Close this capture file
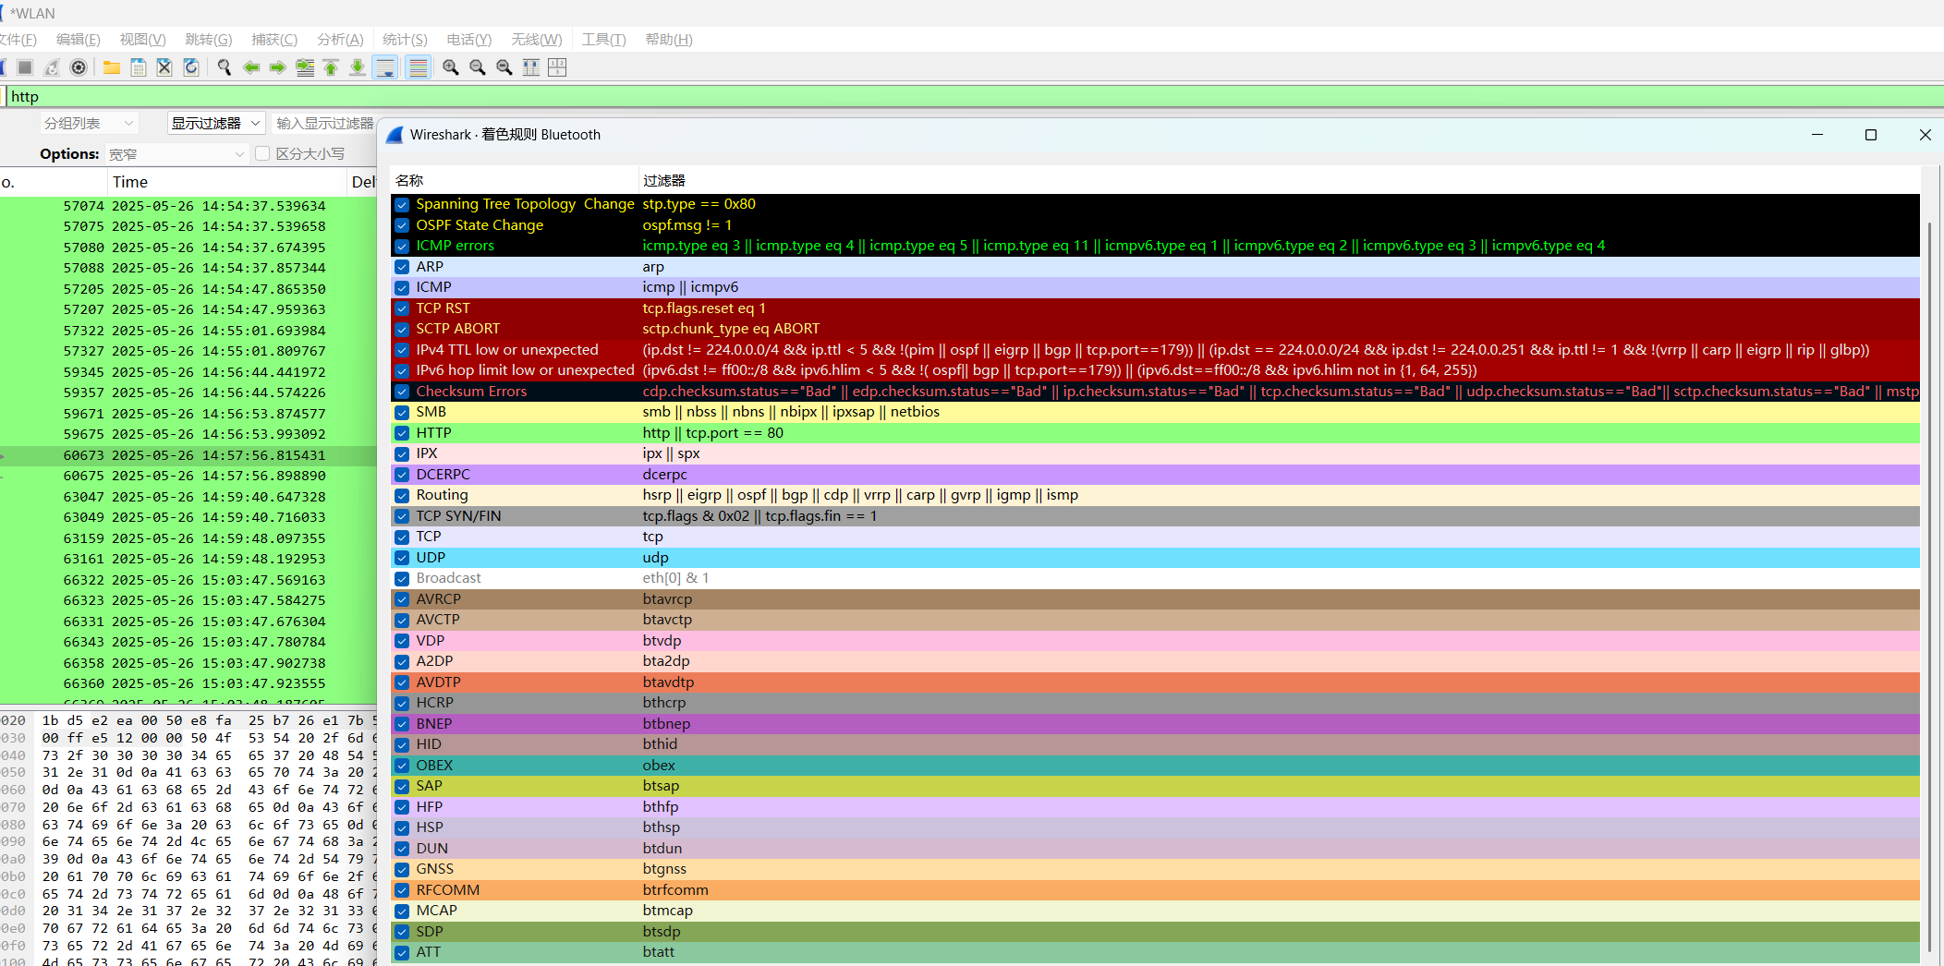The height and width of the screenshot is (966, 1944). point(164,67)
